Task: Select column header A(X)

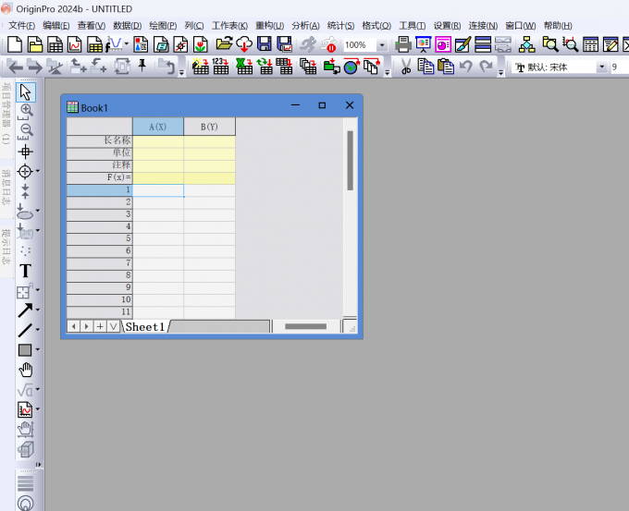Action: coord(158,127)
